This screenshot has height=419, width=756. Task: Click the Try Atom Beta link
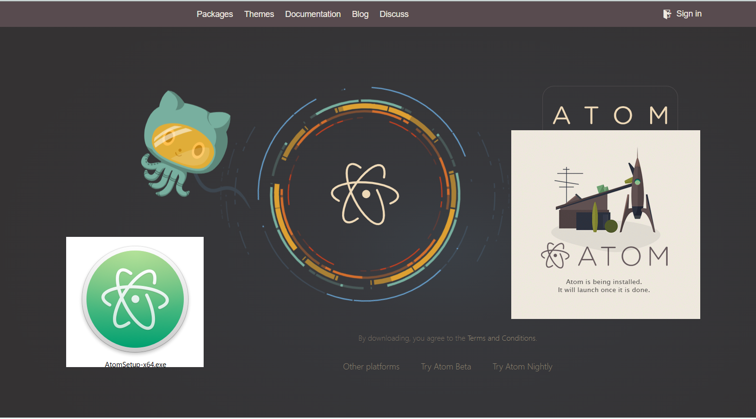(x=446, y=367)
